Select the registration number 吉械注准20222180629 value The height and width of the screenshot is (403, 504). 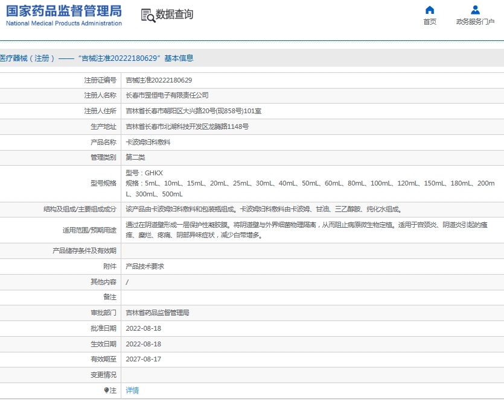pyautogui.click(x=159, y=80)
